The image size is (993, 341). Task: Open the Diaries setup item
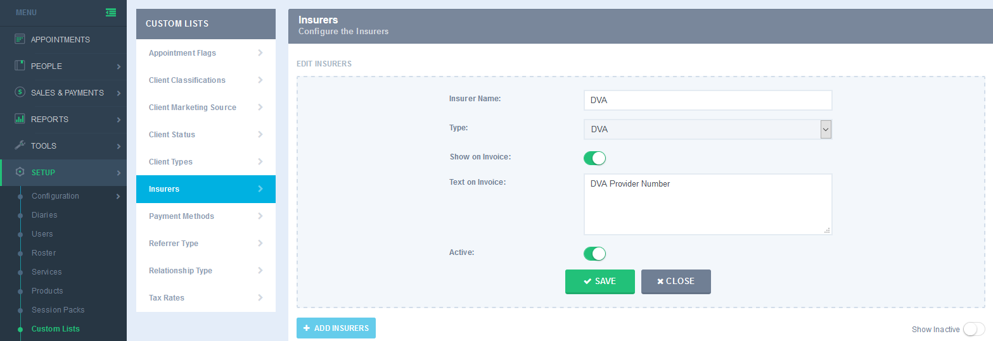[x=44, y=215]
